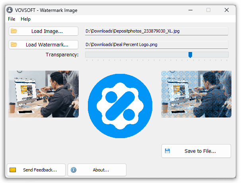241x183 pixels.
Task: Click the Load Watermark button
Action: 43,45
